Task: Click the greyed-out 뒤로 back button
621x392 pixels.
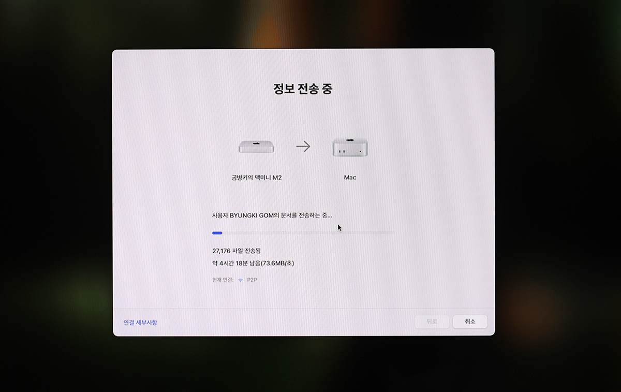Action: coord(432,322)
